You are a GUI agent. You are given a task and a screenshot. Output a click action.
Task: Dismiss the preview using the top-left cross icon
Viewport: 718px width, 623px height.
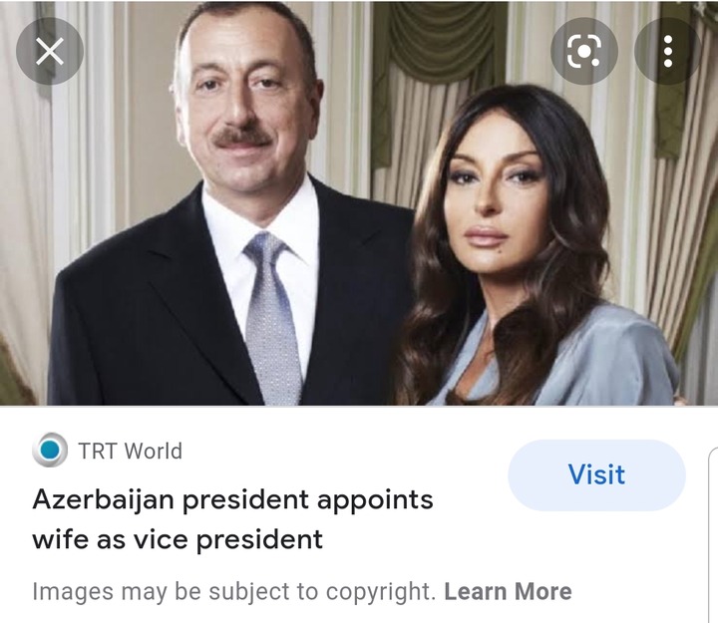[50, 51]
